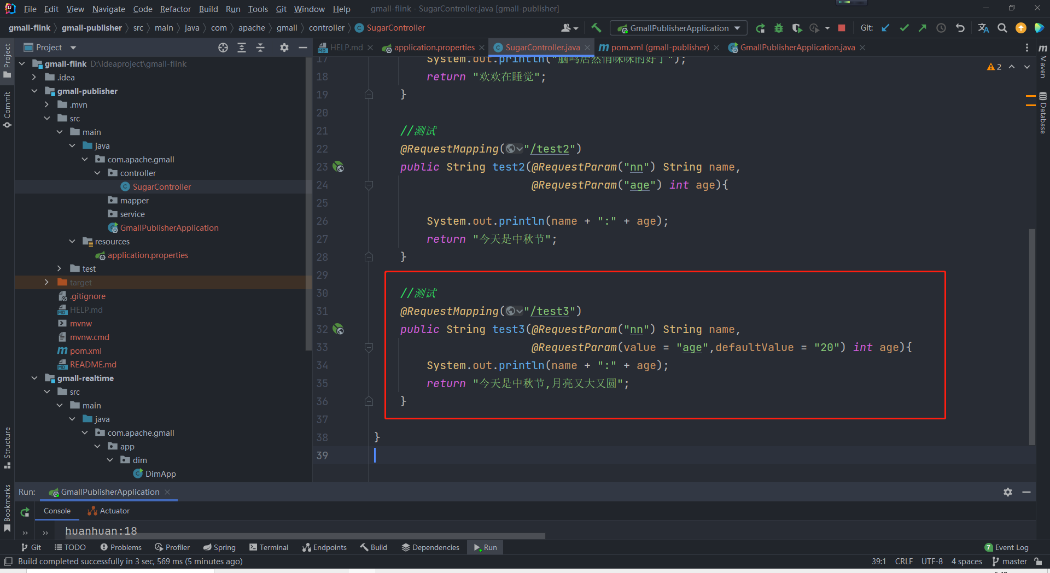Image resolution: width=1050 pixels, height=573 pixels.
Task: Open GmallPublisherApplication run configuration dropdown
Action: point(679,28)
